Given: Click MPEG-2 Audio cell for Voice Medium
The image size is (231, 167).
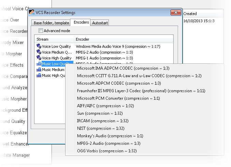Looking at the screenshot, I should (104, 52).
